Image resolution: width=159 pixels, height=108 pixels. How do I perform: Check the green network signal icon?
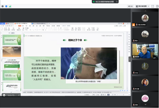10,6
